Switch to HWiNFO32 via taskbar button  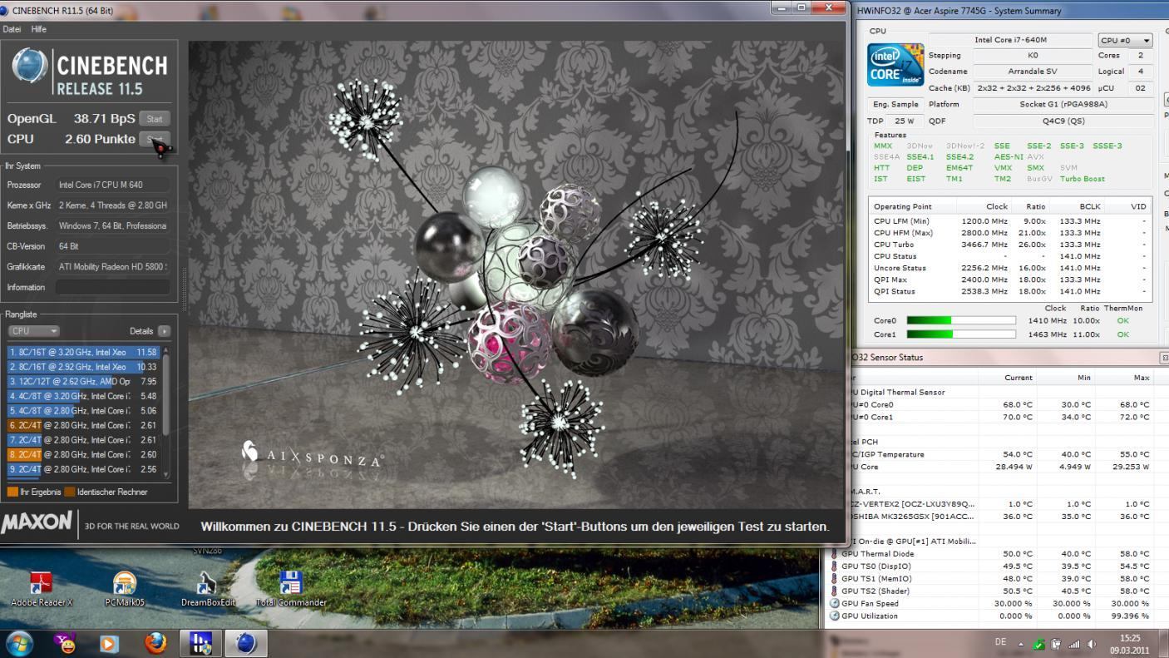tap(200, 643)
